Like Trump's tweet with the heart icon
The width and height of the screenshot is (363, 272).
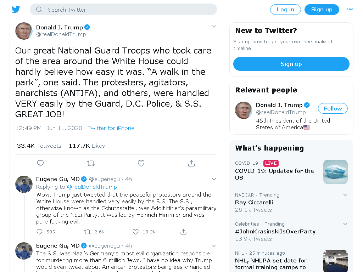click(141, 163)
